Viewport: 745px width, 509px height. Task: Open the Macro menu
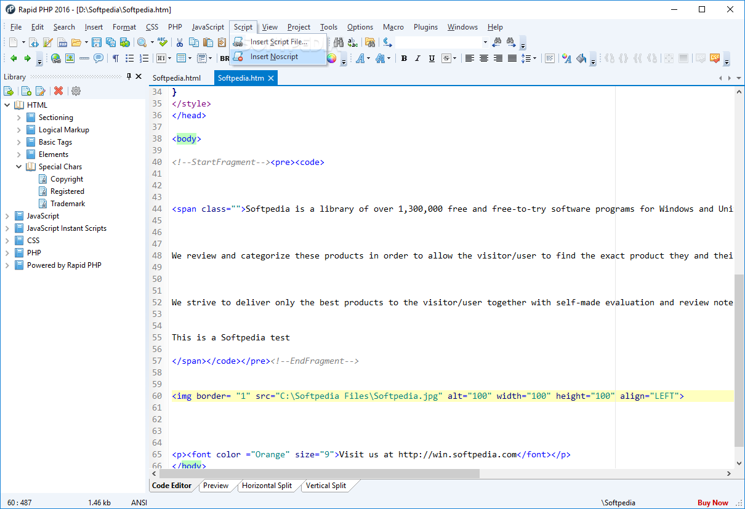[x=393, y=27]
